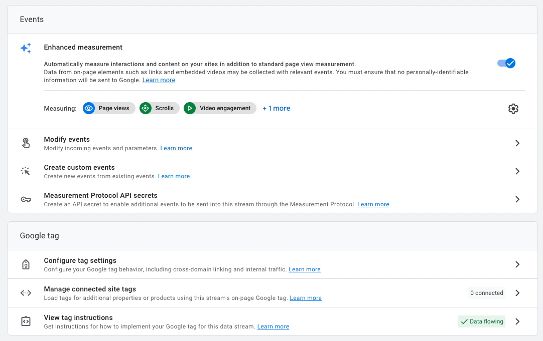Open the Configure tag settings row
The width and height of the screenshot is (543, 341).
point(80,261)
